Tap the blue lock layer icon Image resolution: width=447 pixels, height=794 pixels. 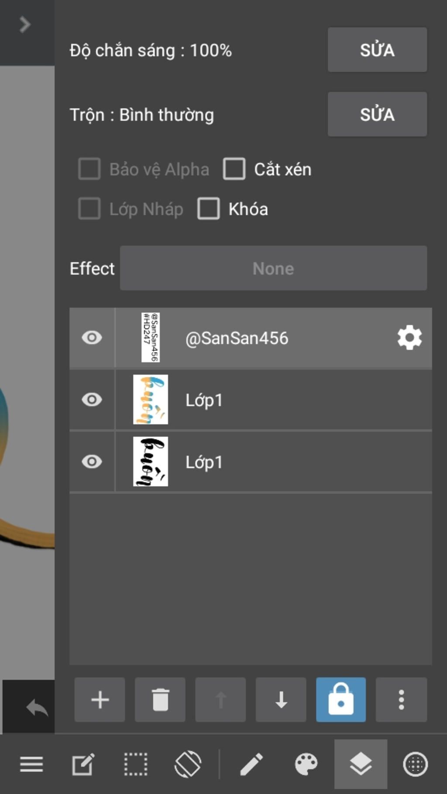tap(341, 700)
